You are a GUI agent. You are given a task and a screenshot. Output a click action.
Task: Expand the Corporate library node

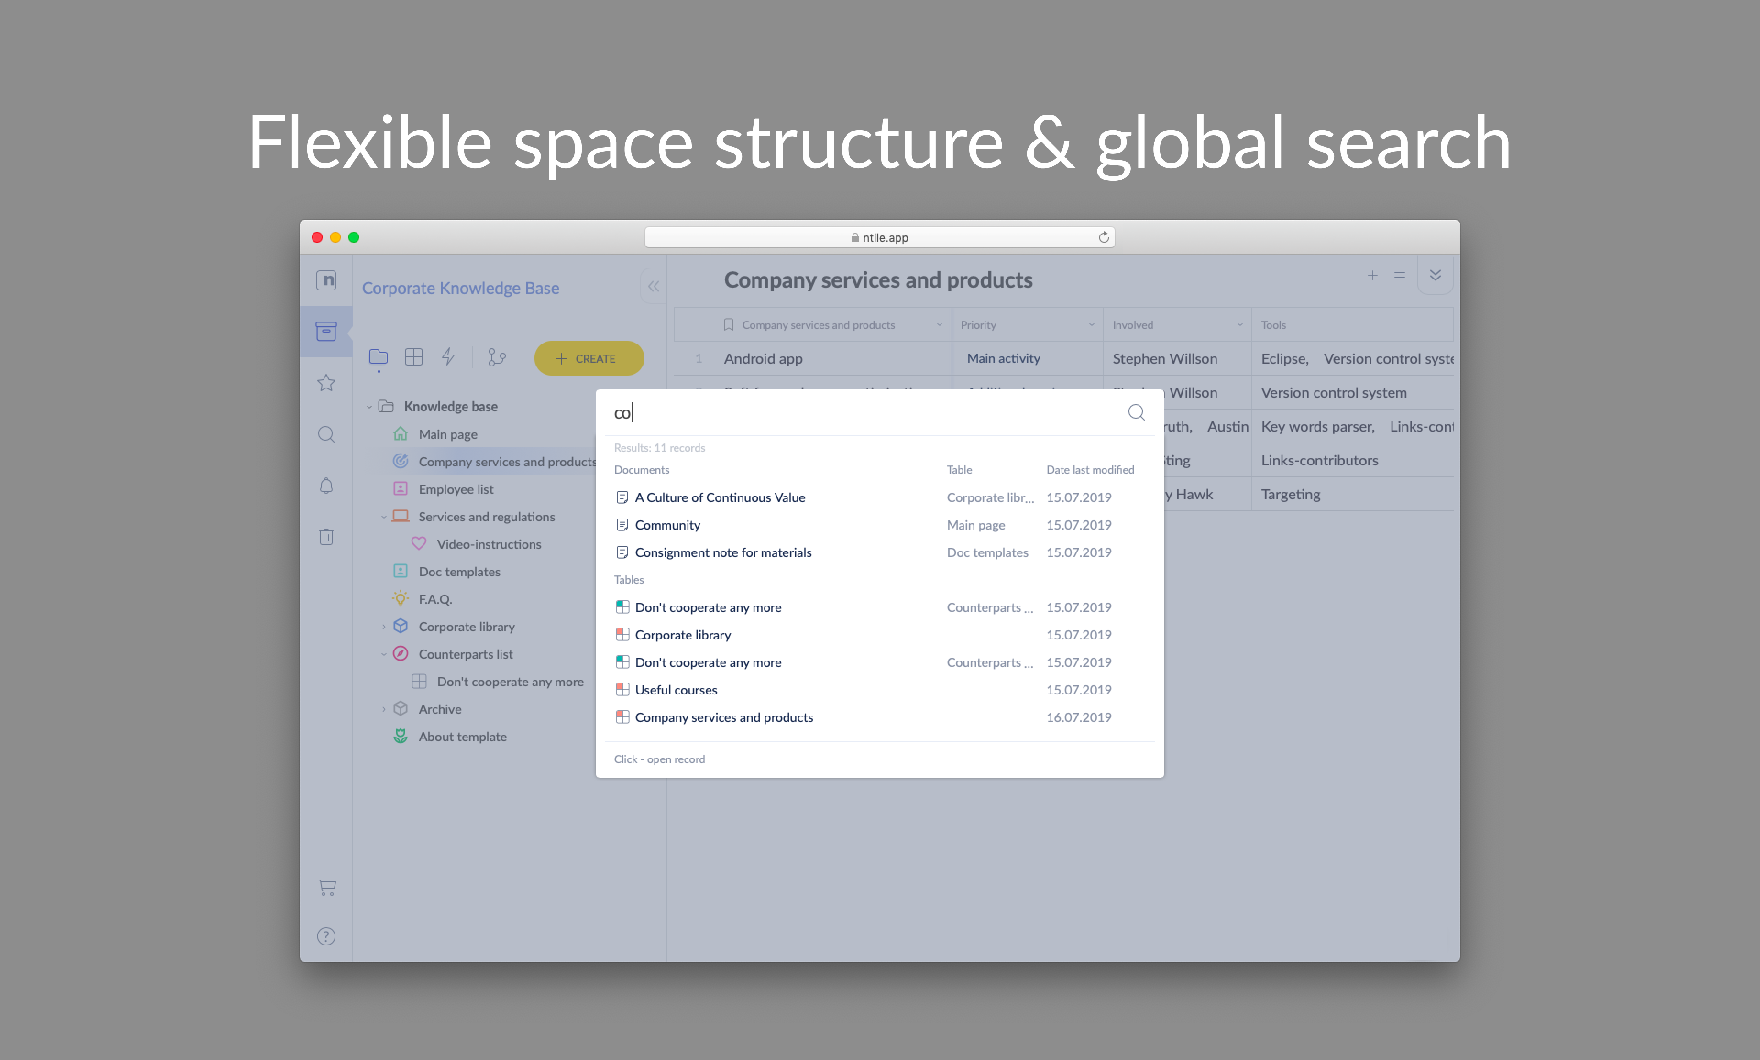(x=384, y=626)
